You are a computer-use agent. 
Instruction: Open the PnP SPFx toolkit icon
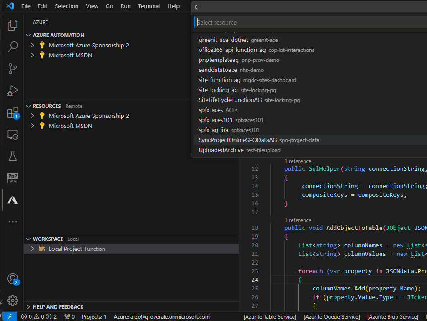pos(13,178)
